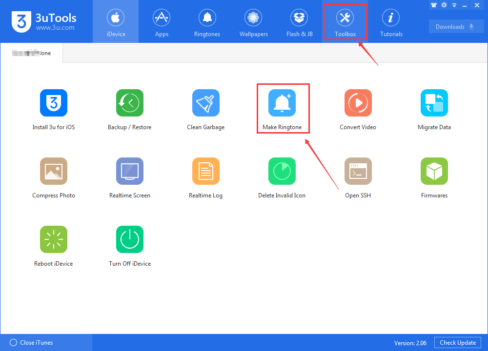Open Wallpapers section

[253, 22]
